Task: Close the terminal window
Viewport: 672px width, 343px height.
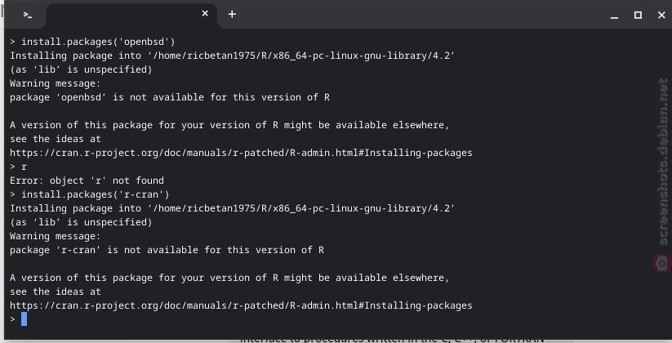Action: [x=661, y=15]
